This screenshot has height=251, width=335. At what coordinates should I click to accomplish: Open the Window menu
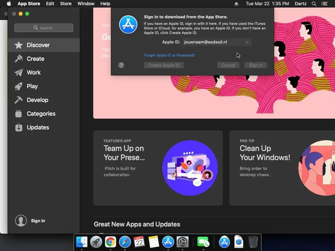86,4
